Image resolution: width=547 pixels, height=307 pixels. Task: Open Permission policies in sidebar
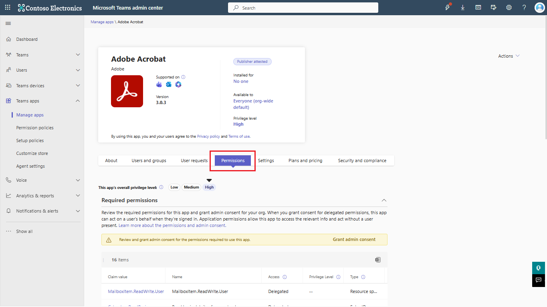point(35,128)
